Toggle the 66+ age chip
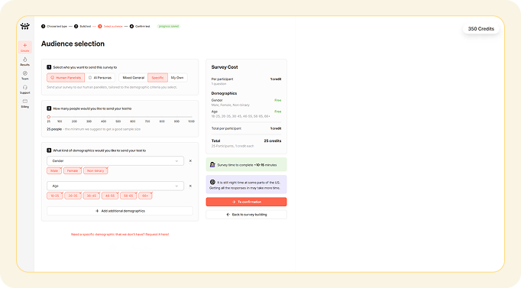 pyautogui.click(x=145, y=196)
